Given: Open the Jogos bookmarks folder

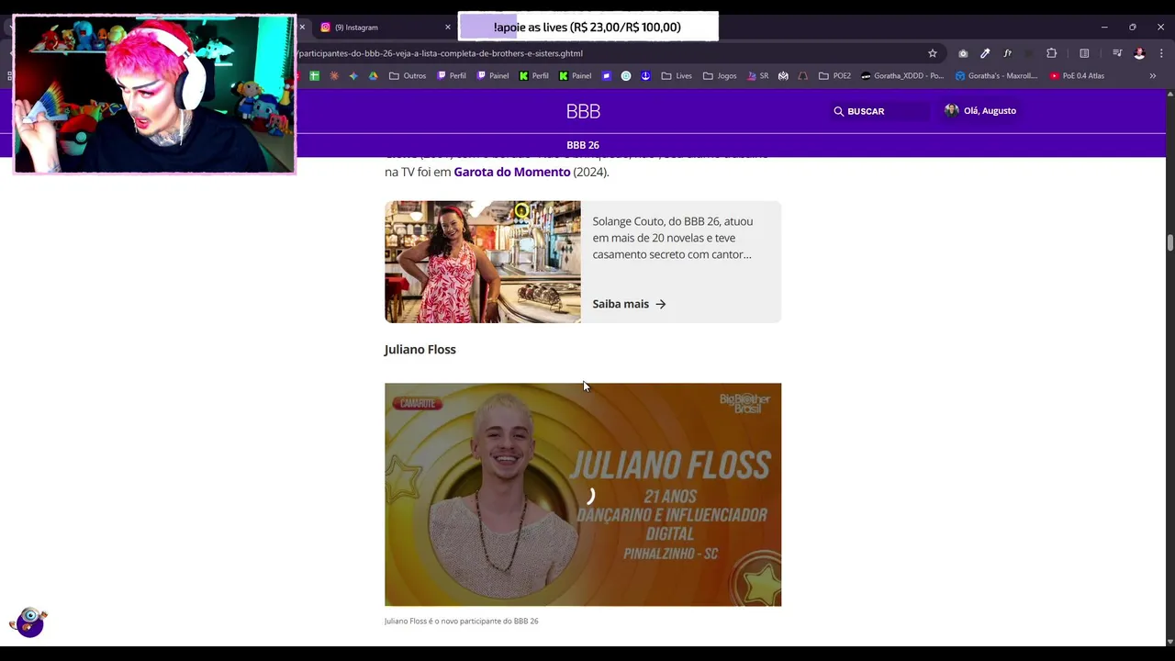Looking at the screenshot, I should tap(720, 76).
